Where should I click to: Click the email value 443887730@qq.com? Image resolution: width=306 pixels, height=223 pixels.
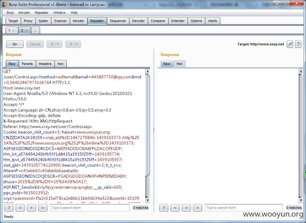click(111, 77)
